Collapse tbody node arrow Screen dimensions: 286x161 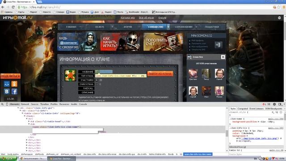click(x=25, y=116)
